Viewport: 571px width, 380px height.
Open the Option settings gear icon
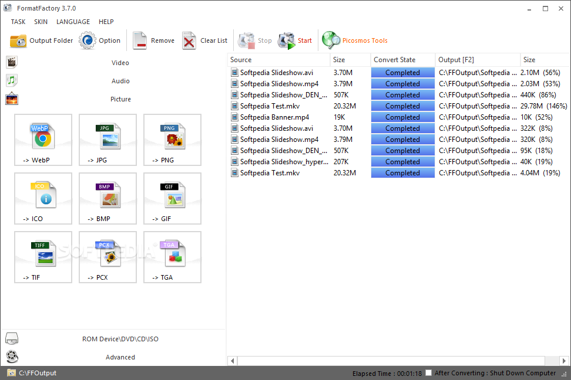(x=88, y=40)
